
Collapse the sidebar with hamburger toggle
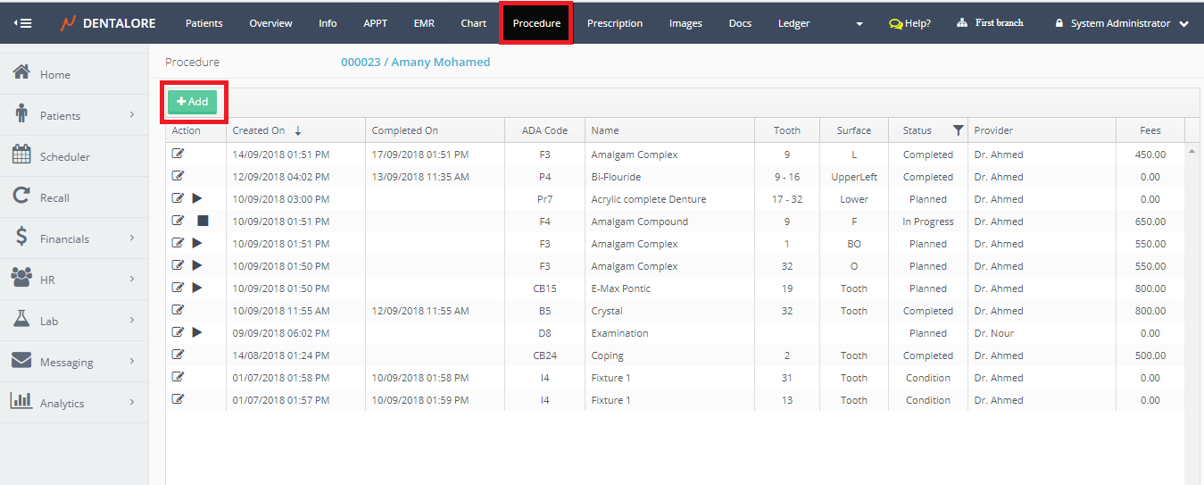(x=23, y=23)
